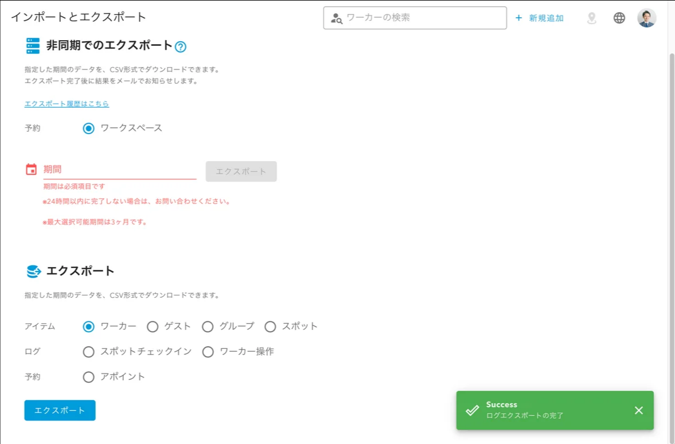Select the ゲスト radio button
This screenshot has height=444, width=675.
153,327
